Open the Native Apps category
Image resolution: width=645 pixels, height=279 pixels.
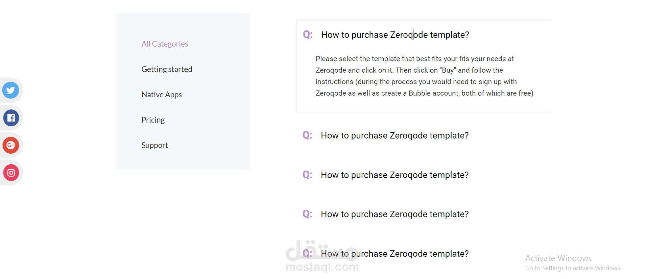point(162,95)
